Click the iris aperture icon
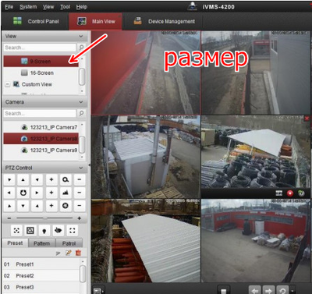Screen dimensions: 312x294 (66, 206)
